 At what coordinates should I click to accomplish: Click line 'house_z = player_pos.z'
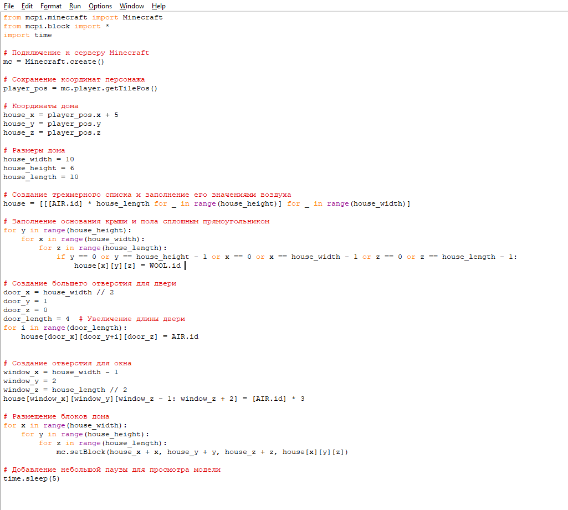(x=52, y=132)
